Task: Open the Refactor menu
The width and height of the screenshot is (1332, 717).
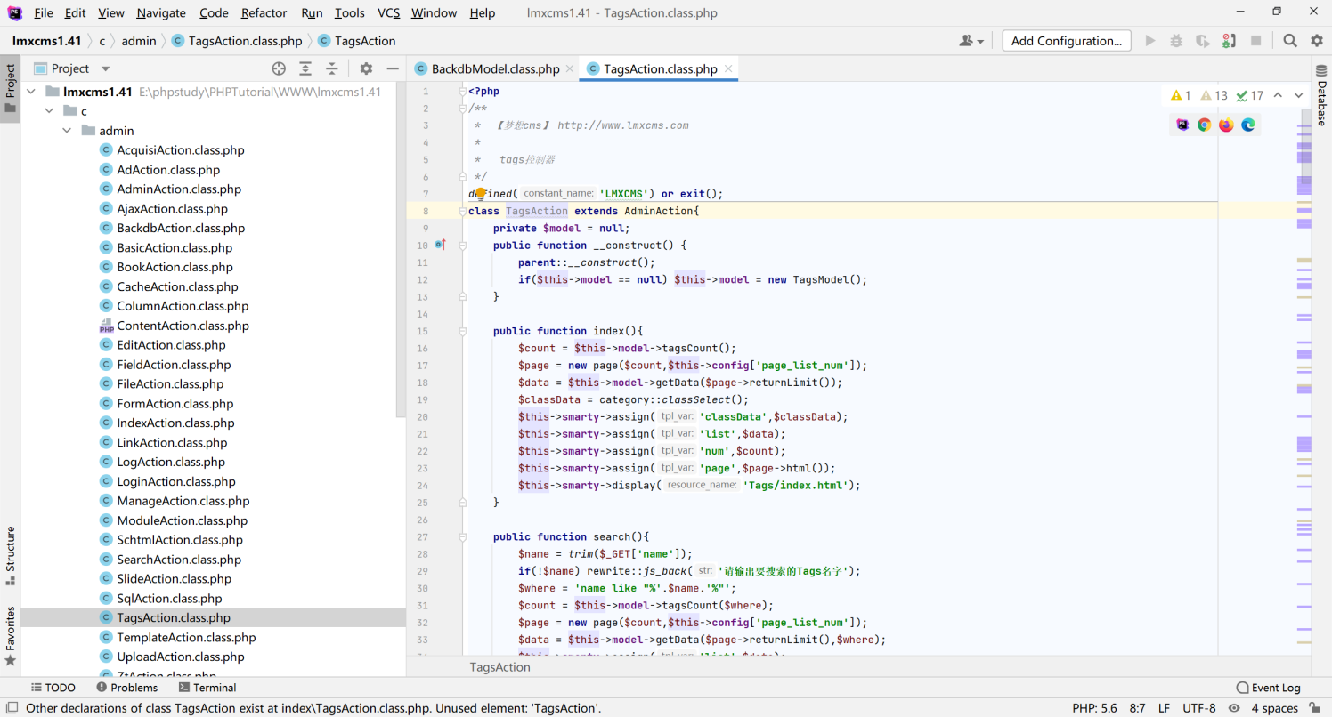Action: (264, 12)
